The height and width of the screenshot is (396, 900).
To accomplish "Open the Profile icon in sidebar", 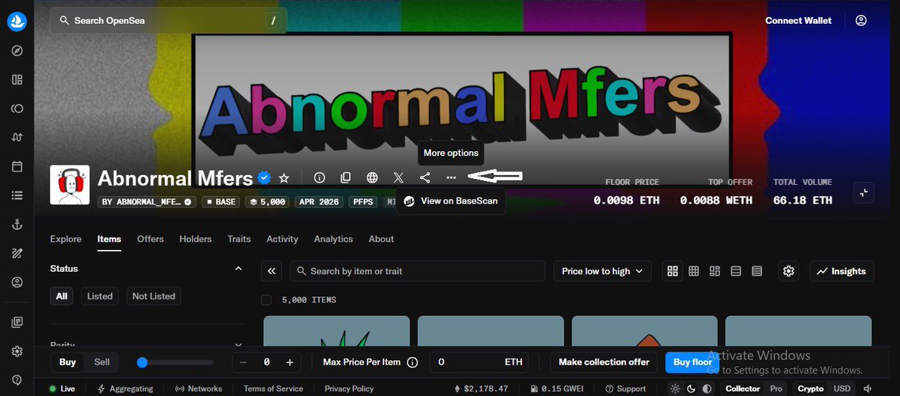I will 16,282.
